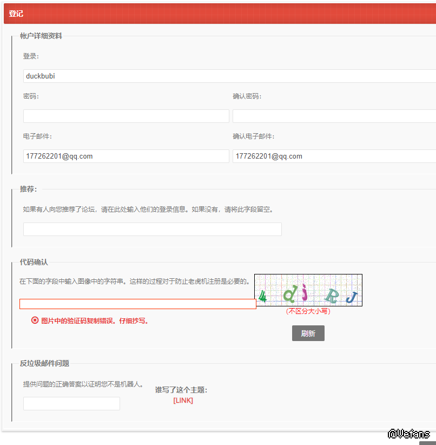Screen dimensions: 436x445
Task: Select the anti-spam answer input box
Action: click(71, 404)
